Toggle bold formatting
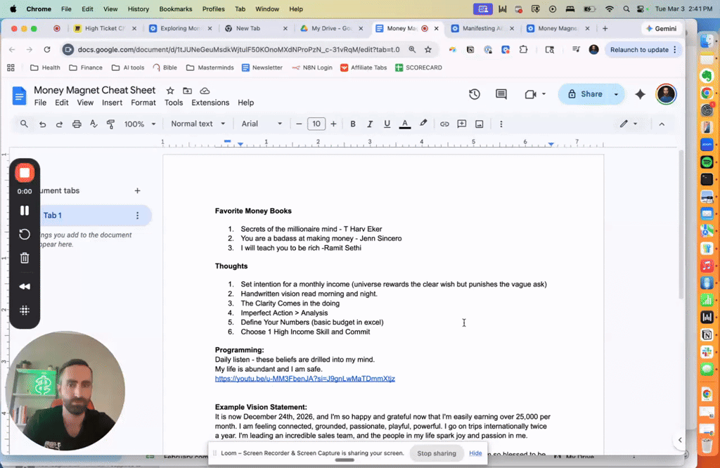Viewport: 720px width, 468px height. coord(353,124)
